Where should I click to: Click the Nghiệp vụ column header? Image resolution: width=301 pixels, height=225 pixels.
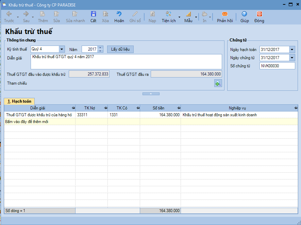point(237,108)
